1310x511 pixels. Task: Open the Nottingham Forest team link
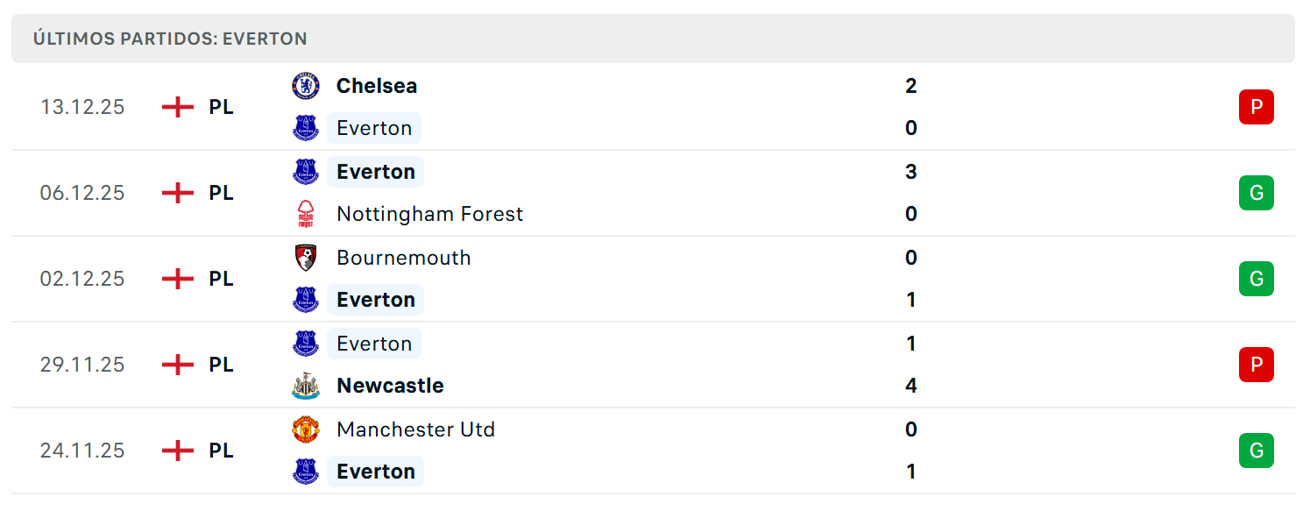coord(429,214)
